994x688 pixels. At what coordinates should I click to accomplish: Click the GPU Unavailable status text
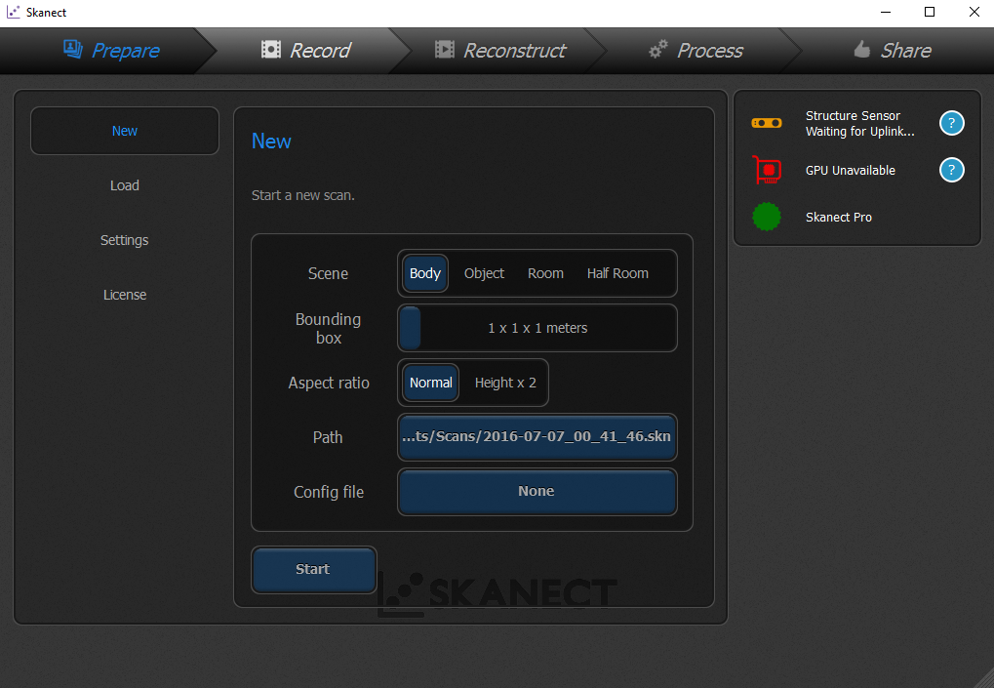(x=850, y=170)
